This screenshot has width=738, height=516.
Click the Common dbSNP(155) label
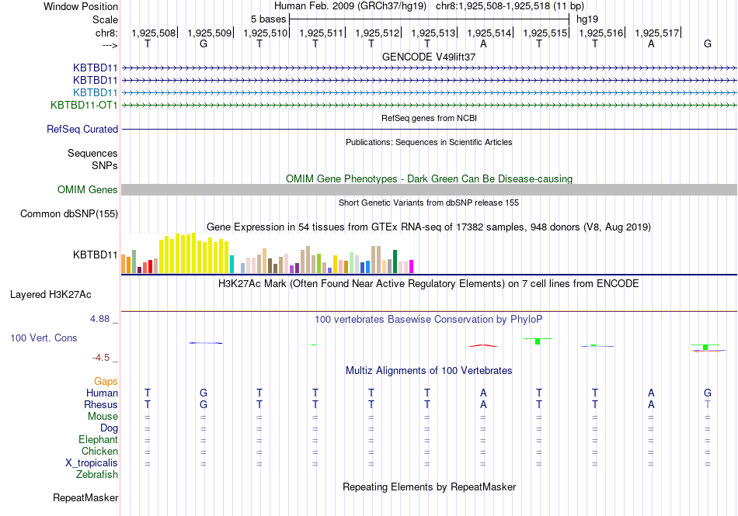click(68, 214)
